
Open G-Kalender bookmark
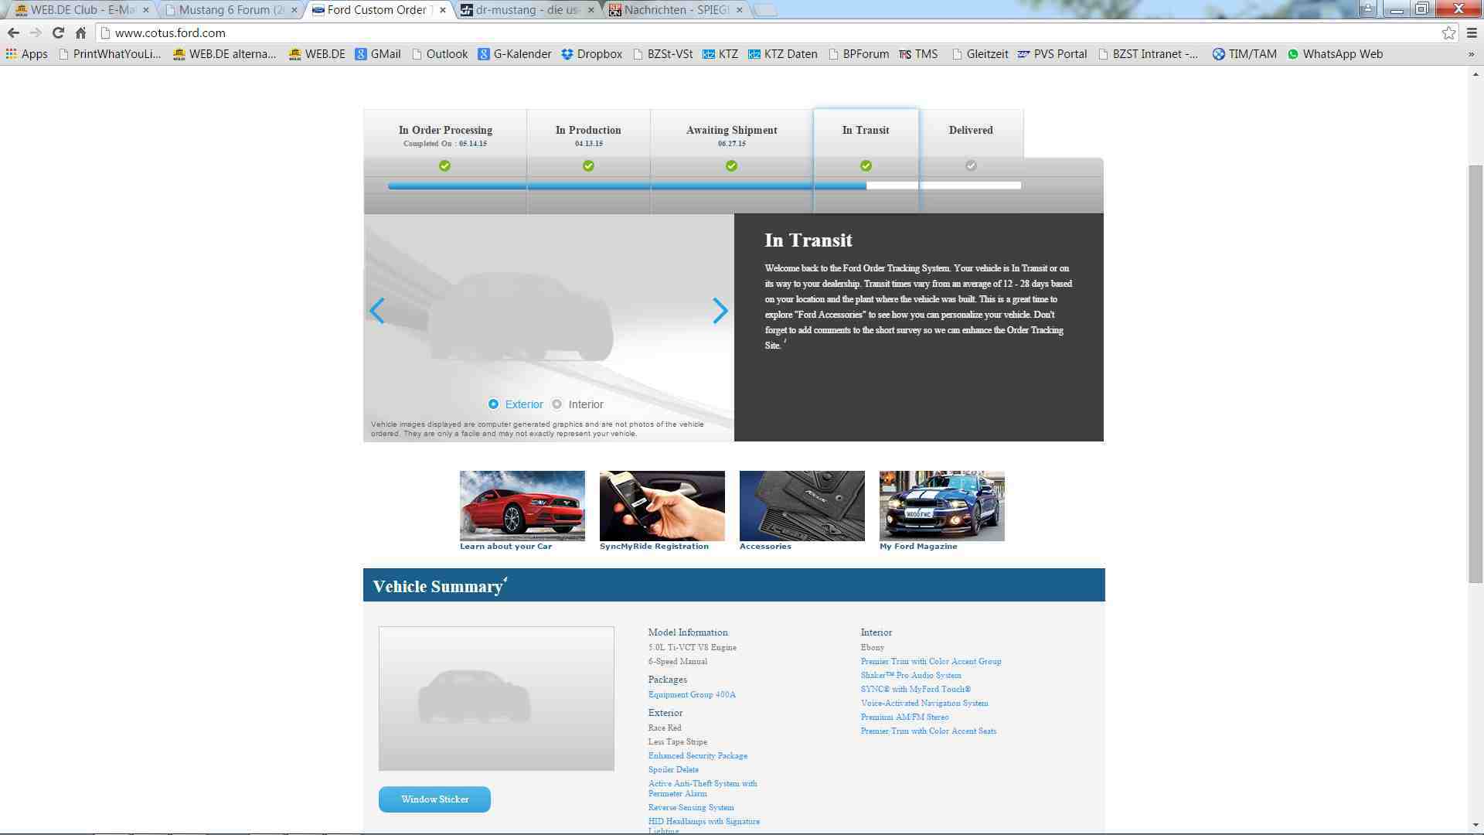coord(515,54)
